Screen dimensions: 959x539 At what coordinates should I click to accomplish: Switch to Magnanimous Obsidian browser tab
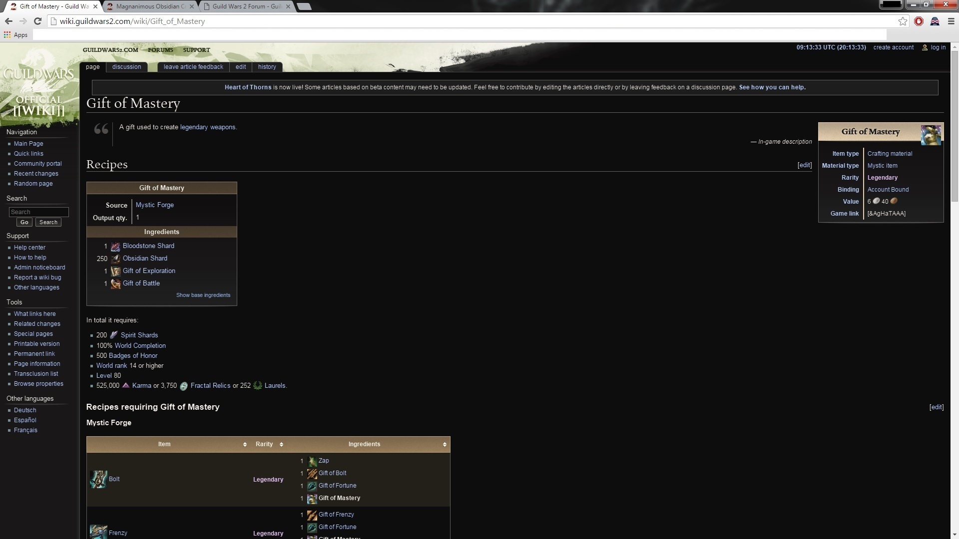click(x=150, y=6)
